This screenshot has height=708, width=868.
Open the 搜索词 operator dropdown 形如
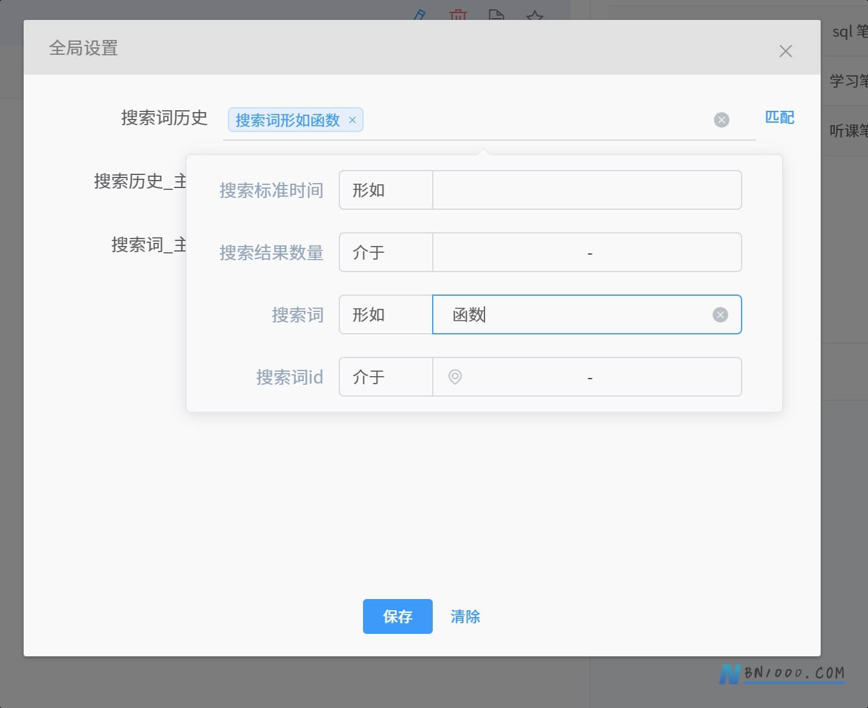(x=386, y=314)
